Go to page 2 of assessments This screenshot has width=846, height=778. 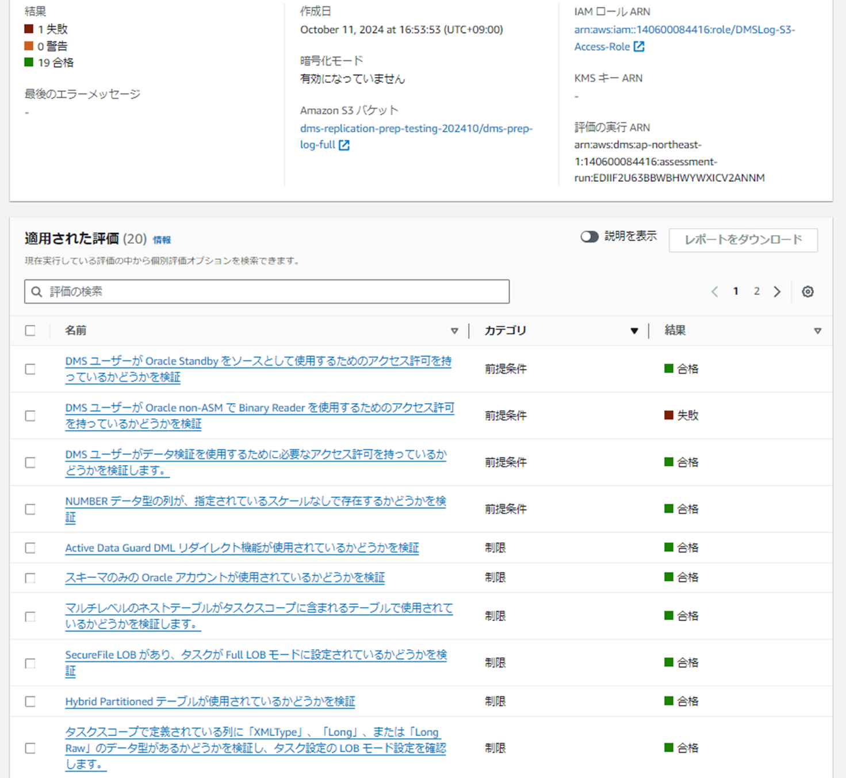pos(757,291)
